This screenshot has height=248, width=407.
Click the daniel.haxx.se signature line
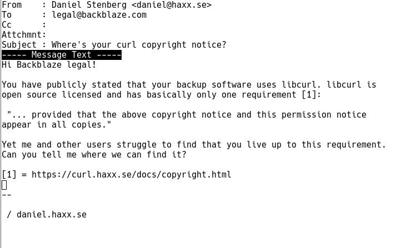47,215
